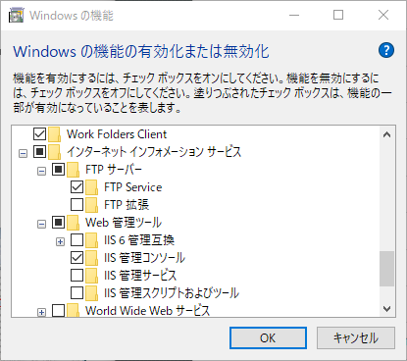Image resolution: width=407 pixels, height=361 pixels.
Task: Click the folder icon next to IIS 管理サービス
Action: (91, 276)
